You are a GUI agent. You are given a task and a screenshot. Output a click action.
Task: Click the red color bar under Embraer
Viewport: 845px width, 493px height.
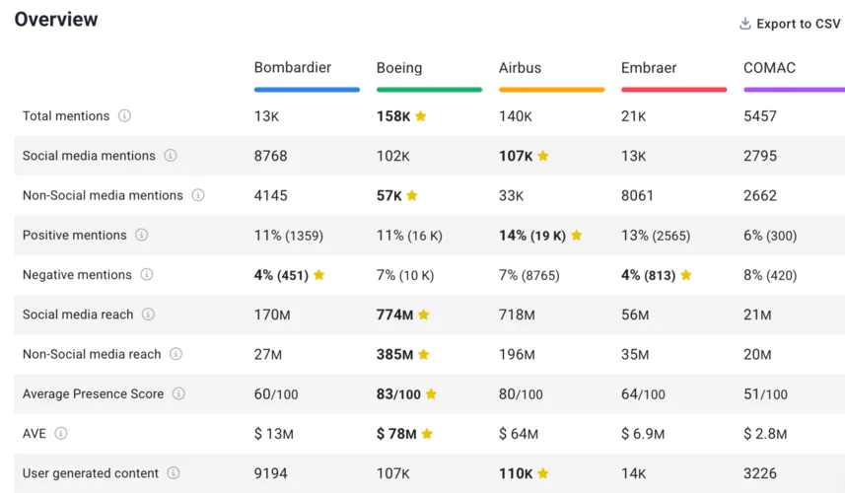tap(674, 90)
